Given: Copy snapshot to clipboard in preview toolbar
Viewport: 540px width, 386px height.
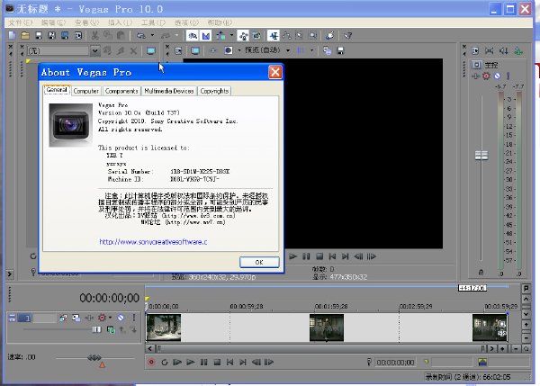Looking at the screenshot, I should tap(328, 51).
